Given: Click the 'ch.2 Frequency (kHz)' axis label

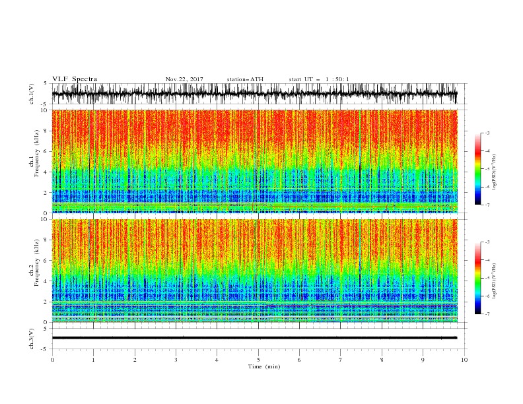Looking at the screenshot, I should pyautogui.click(x=34, y=262).
